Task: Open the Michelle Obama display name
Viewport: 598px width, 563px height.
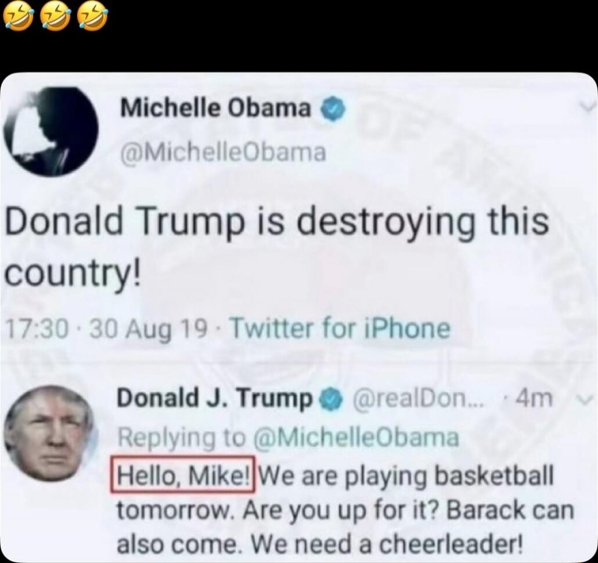Action: (215, 109)
